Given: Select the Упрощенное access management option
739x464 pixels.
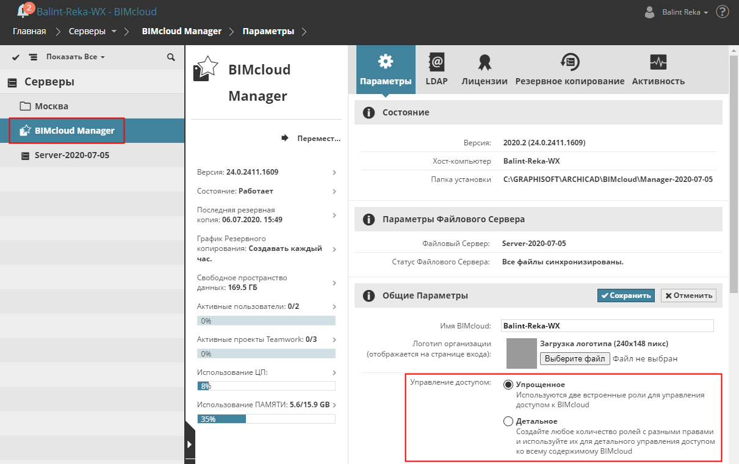Looking at the screenshot, I should click(x=508, y=385).
